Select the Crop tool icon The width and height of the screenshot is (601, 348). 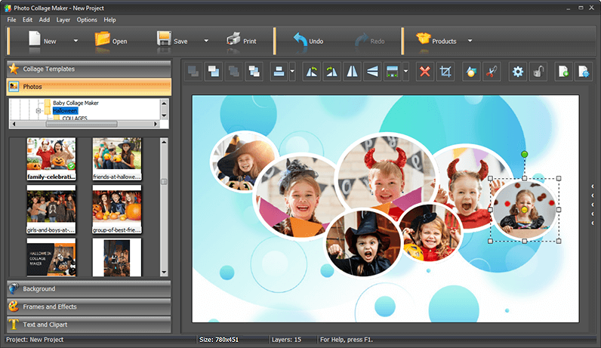point(445,72)
